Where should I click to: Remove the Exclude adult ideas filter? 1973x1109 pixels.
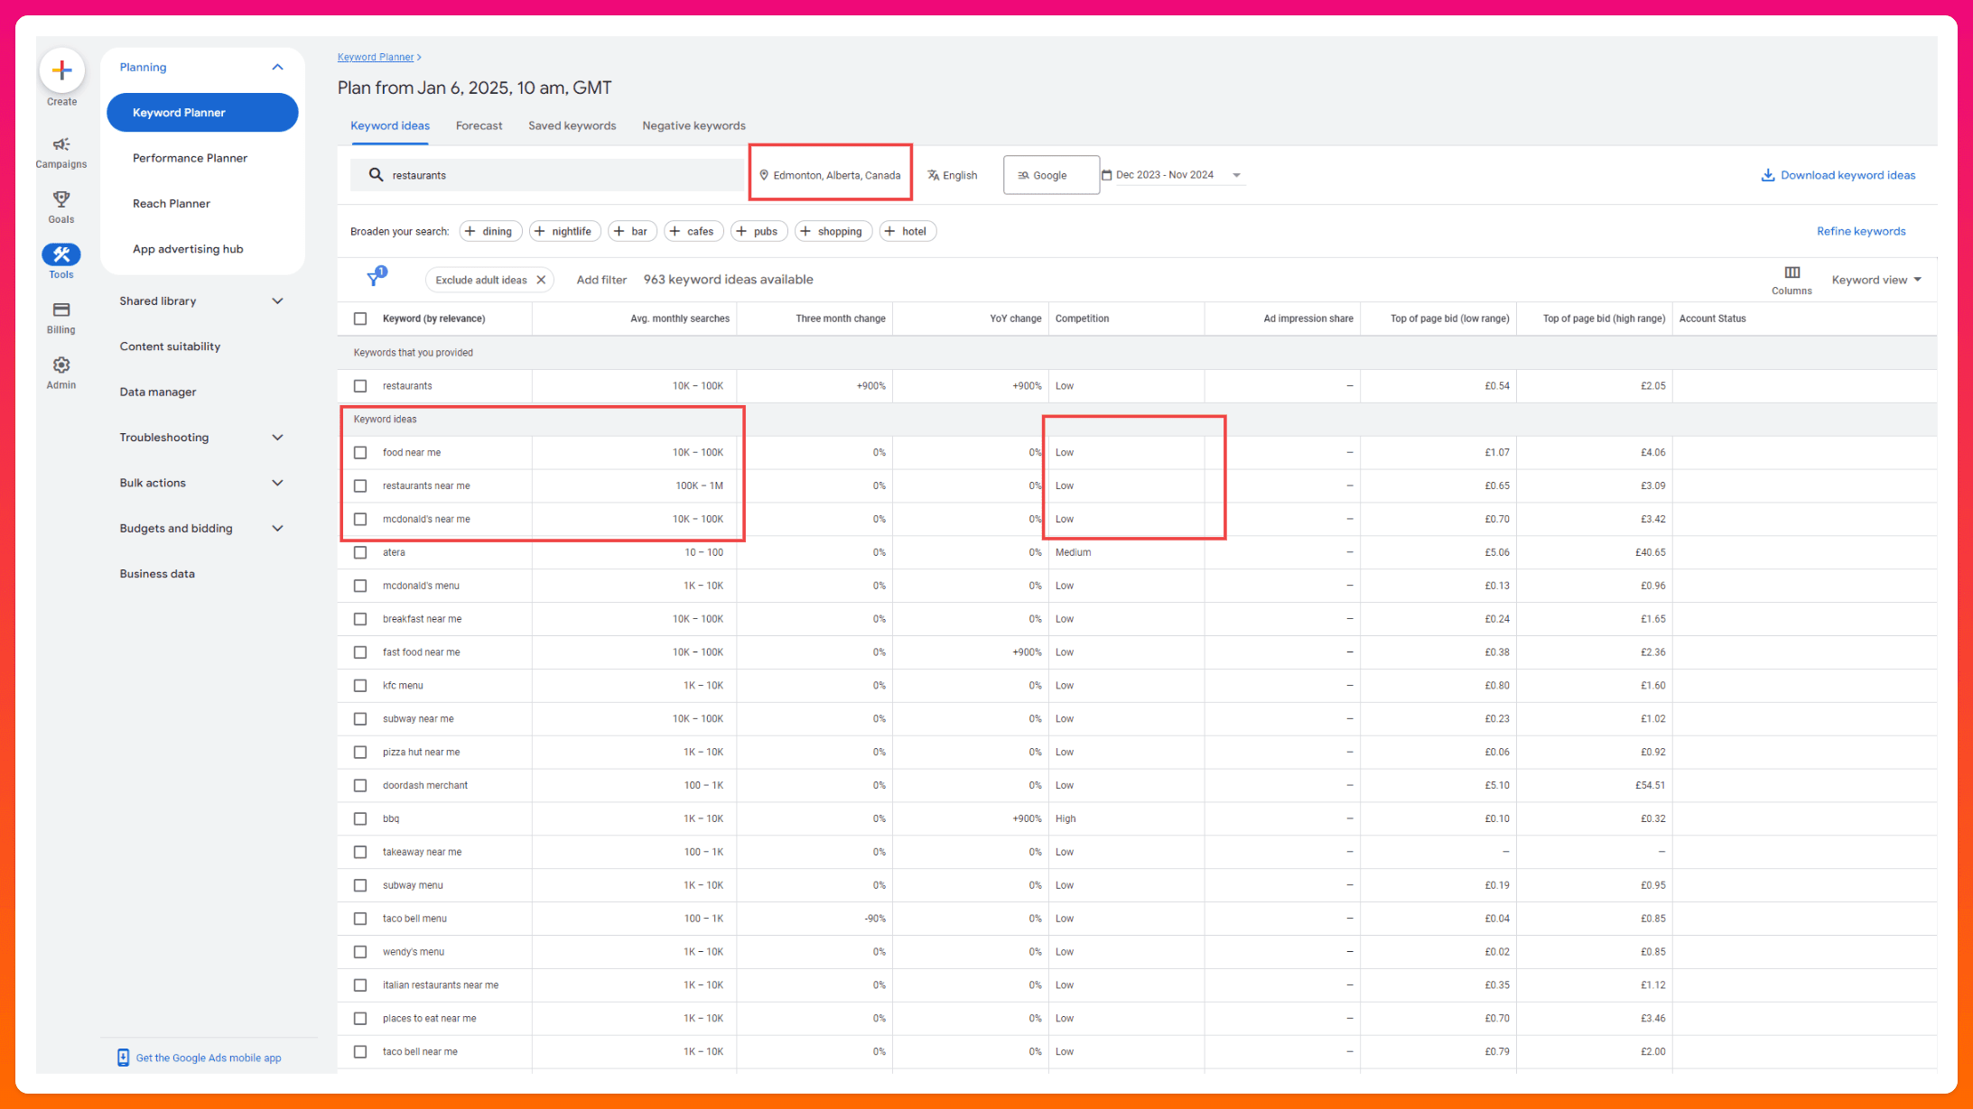(x=541, y=280)
